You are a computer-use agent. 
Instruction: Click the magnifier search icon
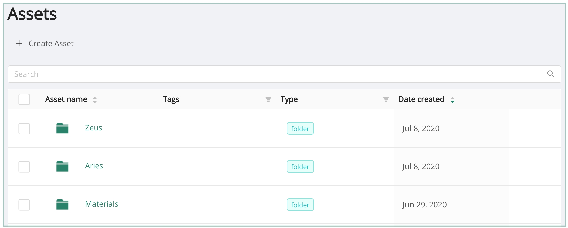(550, 74)
